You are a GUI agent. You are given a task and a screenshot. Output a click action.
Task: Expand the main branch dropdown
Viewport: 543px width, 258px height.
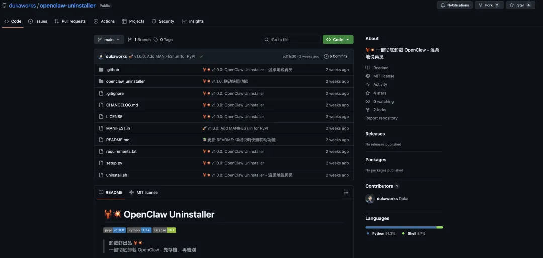[x=109, y=39]
